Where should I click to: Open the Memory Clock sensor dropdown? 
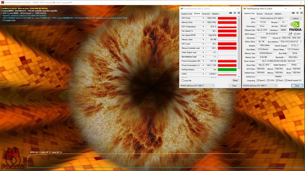pyautogui.click(x=203, y=22)
